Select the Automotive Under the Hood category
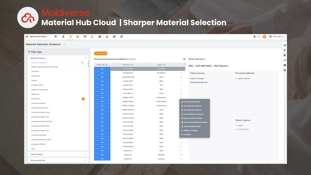The height and width of the screenshot is (175, 311). [41, 140]
